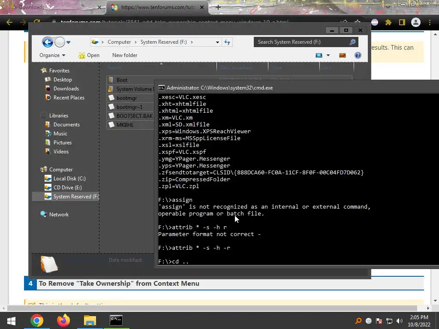
Task: Click the Explorer refresh button
Action: (227, 42)
